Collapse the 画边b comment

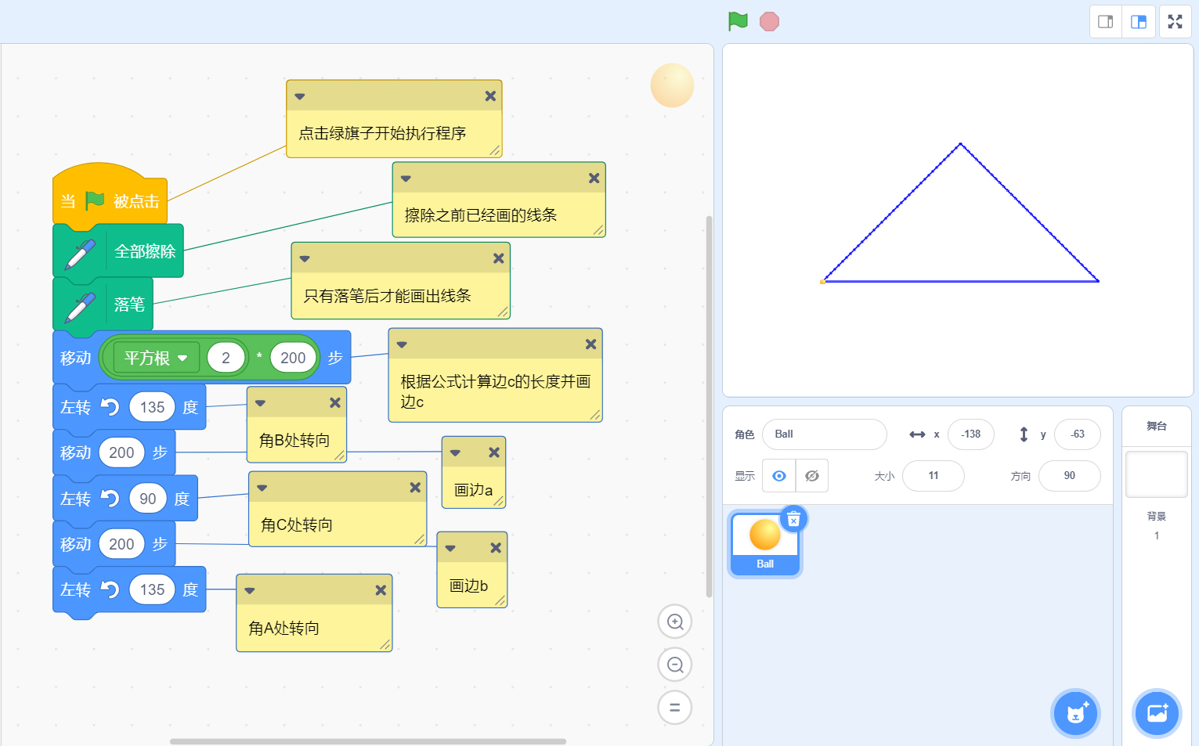click(450, 548)
